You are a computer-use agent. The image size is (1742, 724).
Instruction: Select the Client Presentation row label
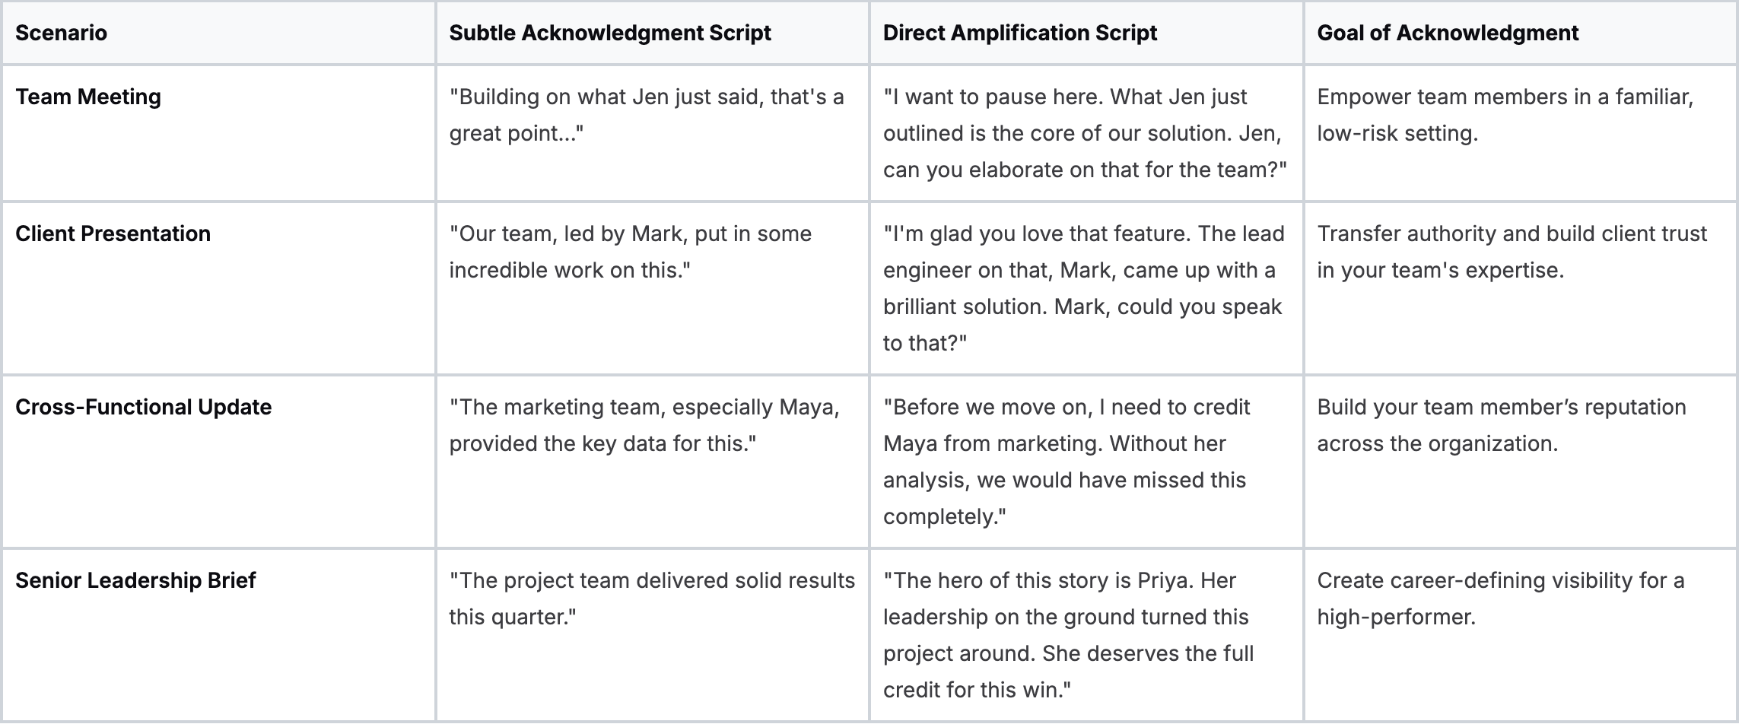[x=113, y=233]
